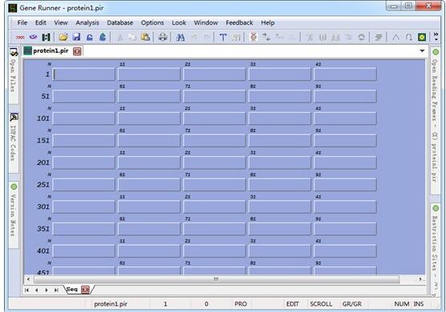446x312 pixels.
Task: Open the Feedback menu
Action: point(239,22)
